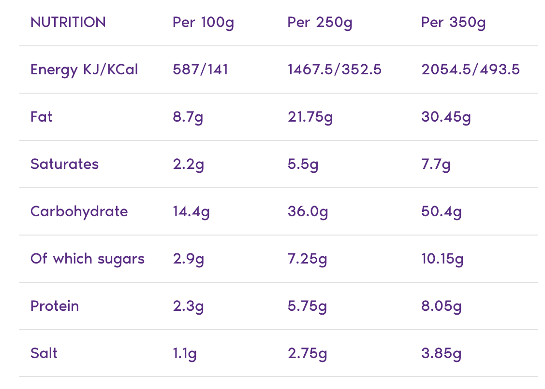Click the NUTRITION column header
The image size is (545, 389).
(x=68, y=23)
